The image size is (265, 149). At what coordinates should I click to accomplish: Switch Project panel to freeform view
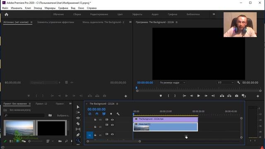point(24,141)
